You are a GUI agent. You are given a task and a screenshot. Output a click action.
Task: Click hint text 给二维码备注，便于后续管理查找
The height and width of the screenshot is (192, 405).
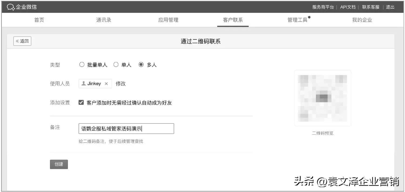[111, 141]
